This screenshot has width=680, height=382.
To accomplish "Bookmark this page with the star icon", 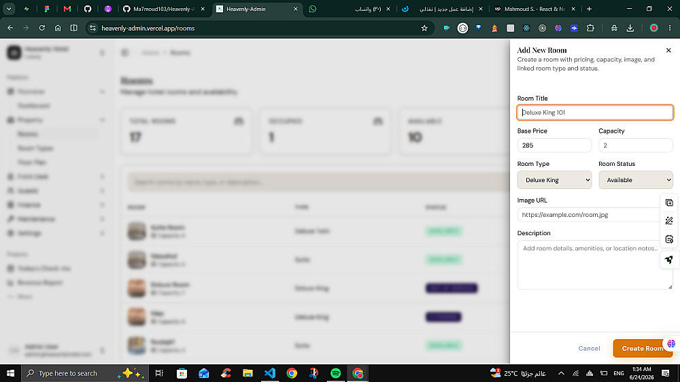I will pos(424,28).
